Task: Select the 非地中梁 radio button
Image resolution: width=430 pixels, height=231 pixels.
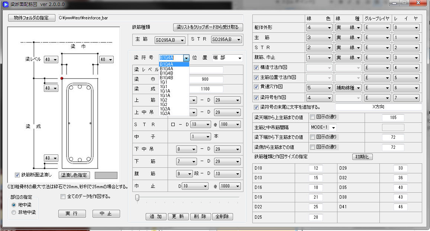Action: 14,212
